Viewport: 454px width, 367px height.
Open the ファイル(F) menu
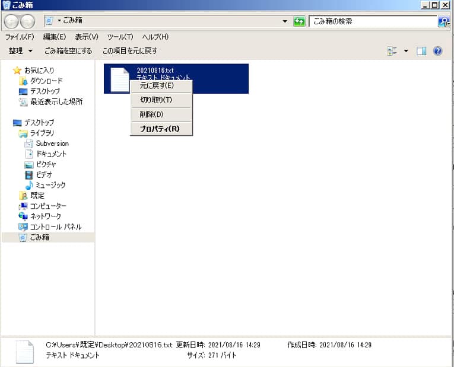[x=20, y=37]
